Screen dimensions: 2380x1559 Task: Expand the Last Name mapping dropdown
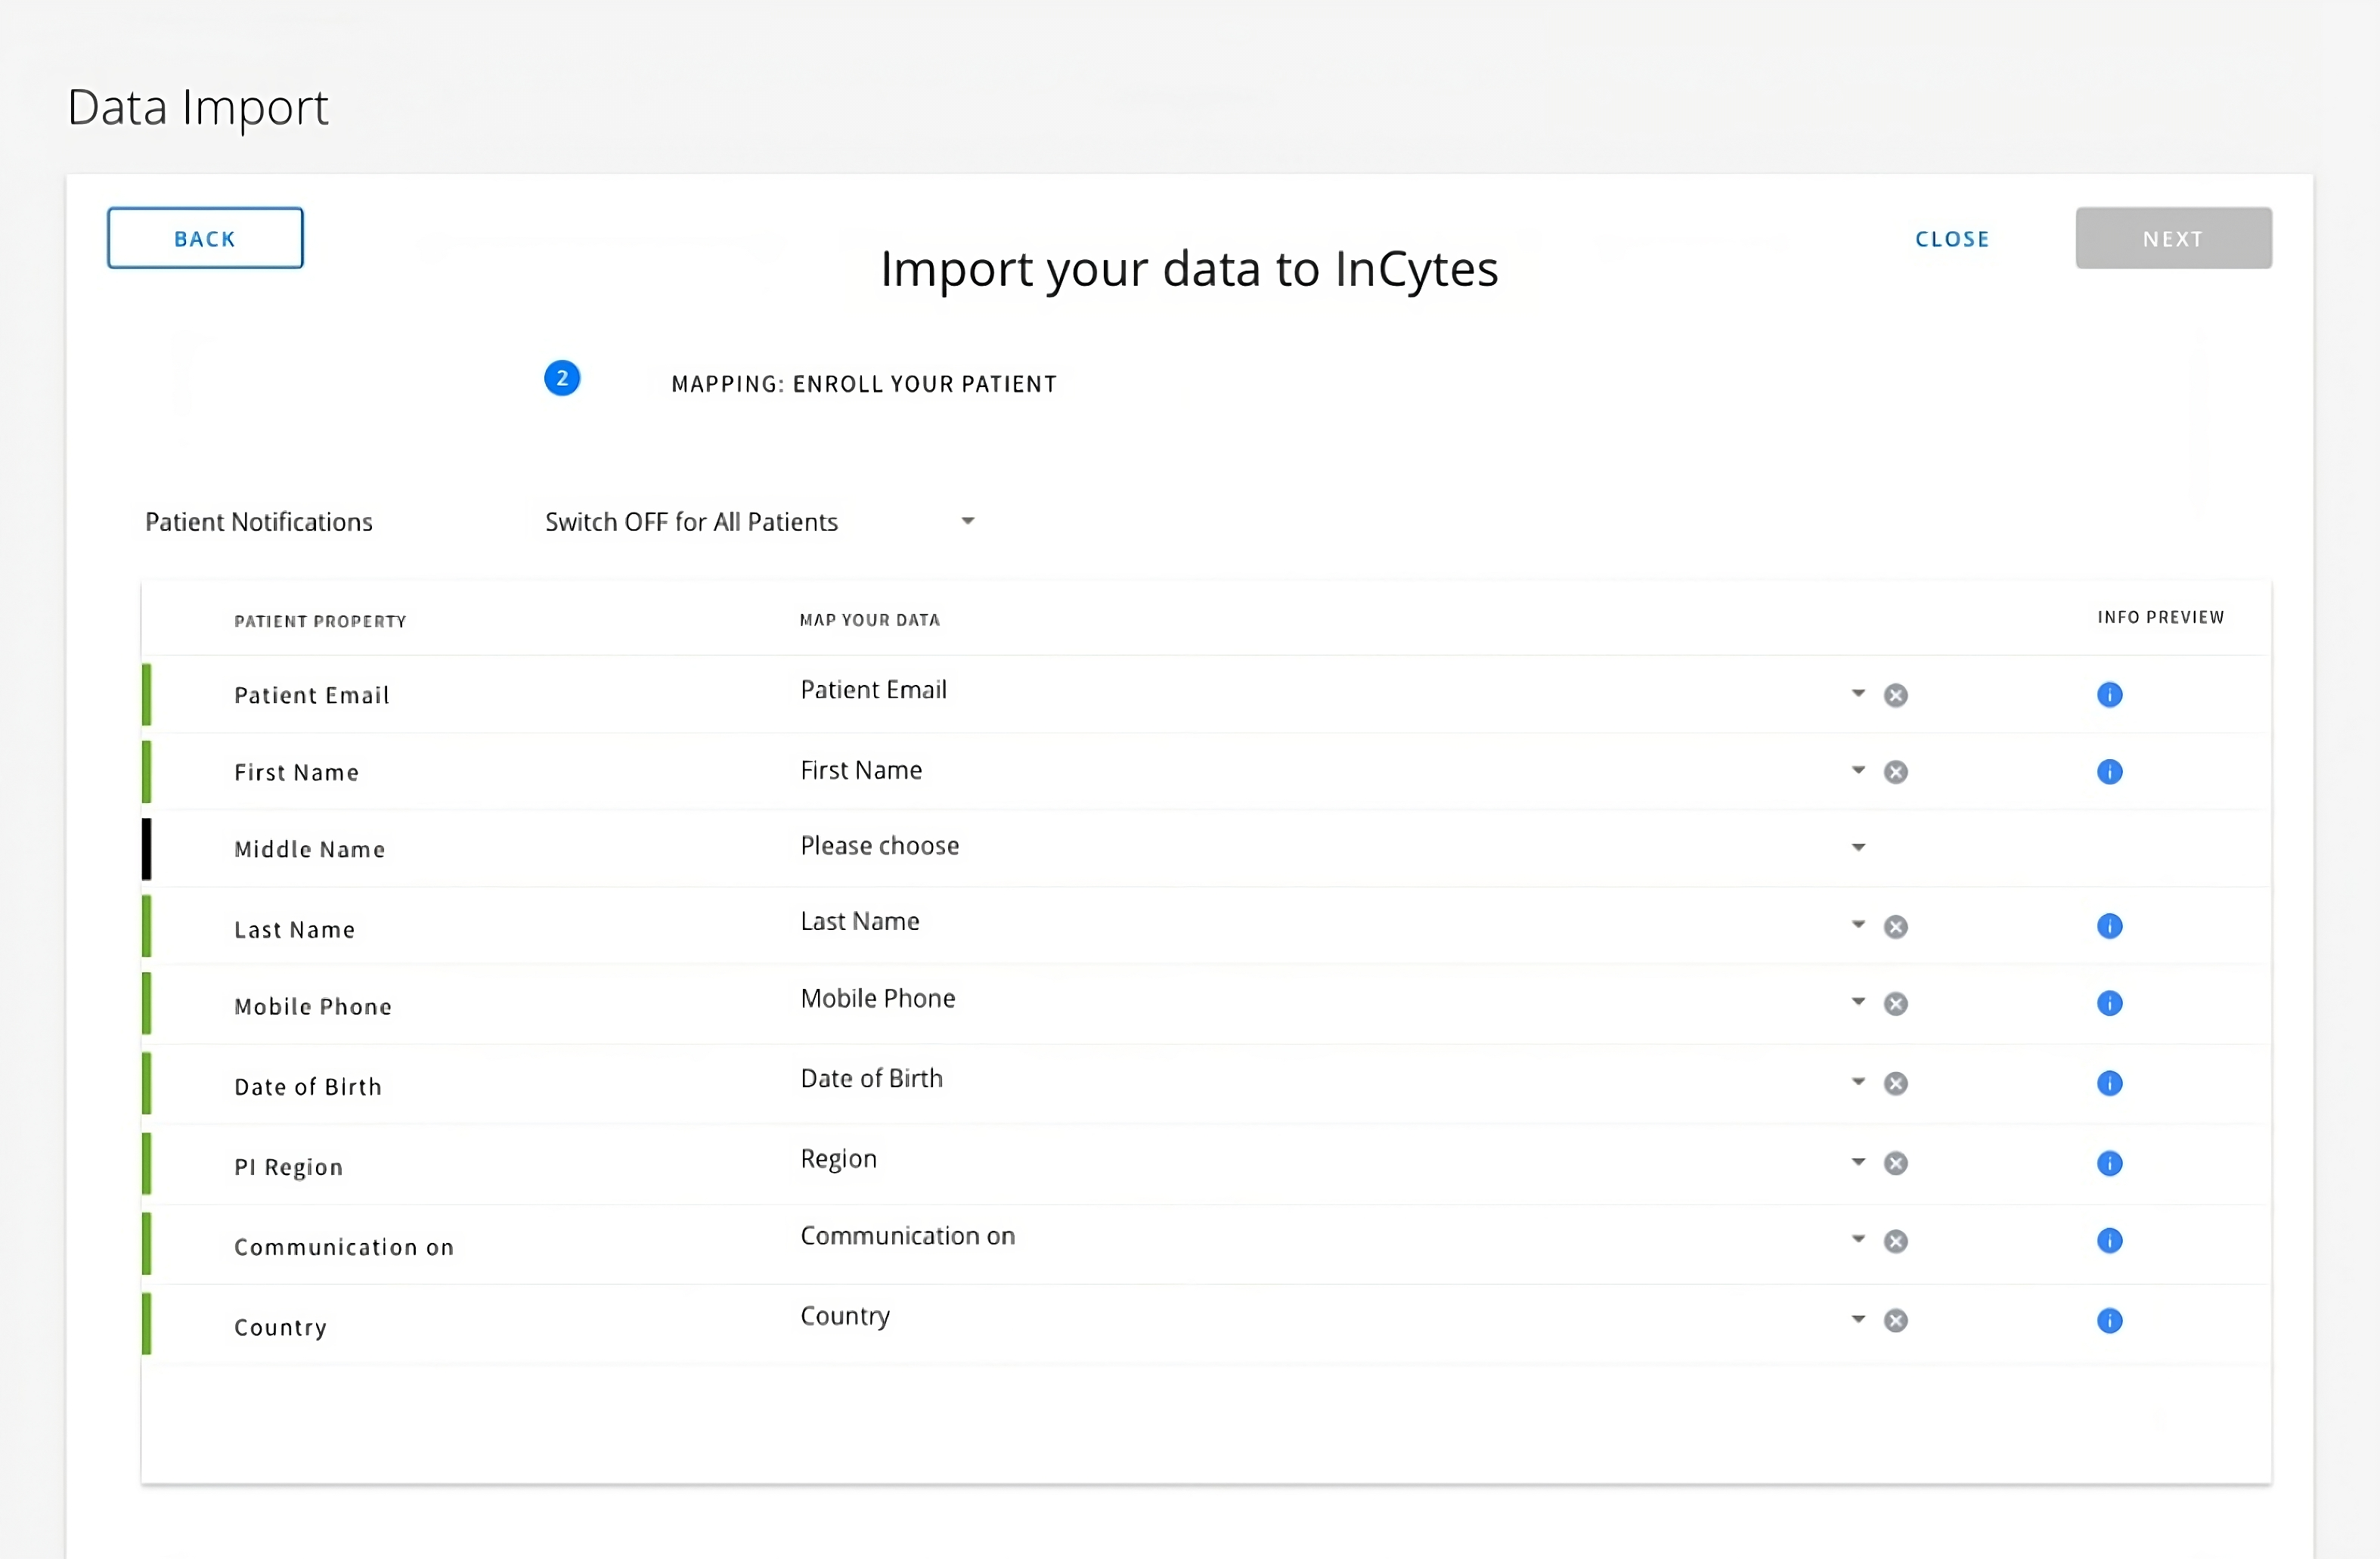tap(1858, 925)
